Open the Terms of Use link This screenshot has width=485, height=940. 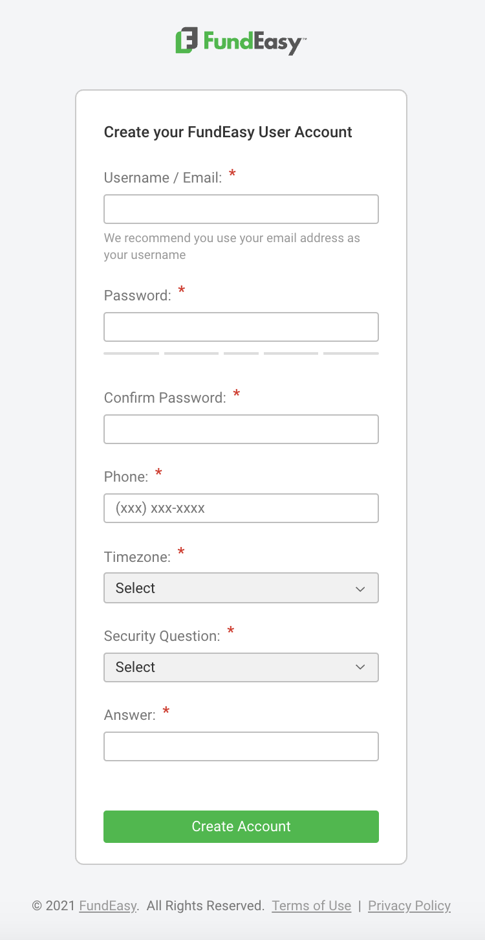tap(311, 906)
